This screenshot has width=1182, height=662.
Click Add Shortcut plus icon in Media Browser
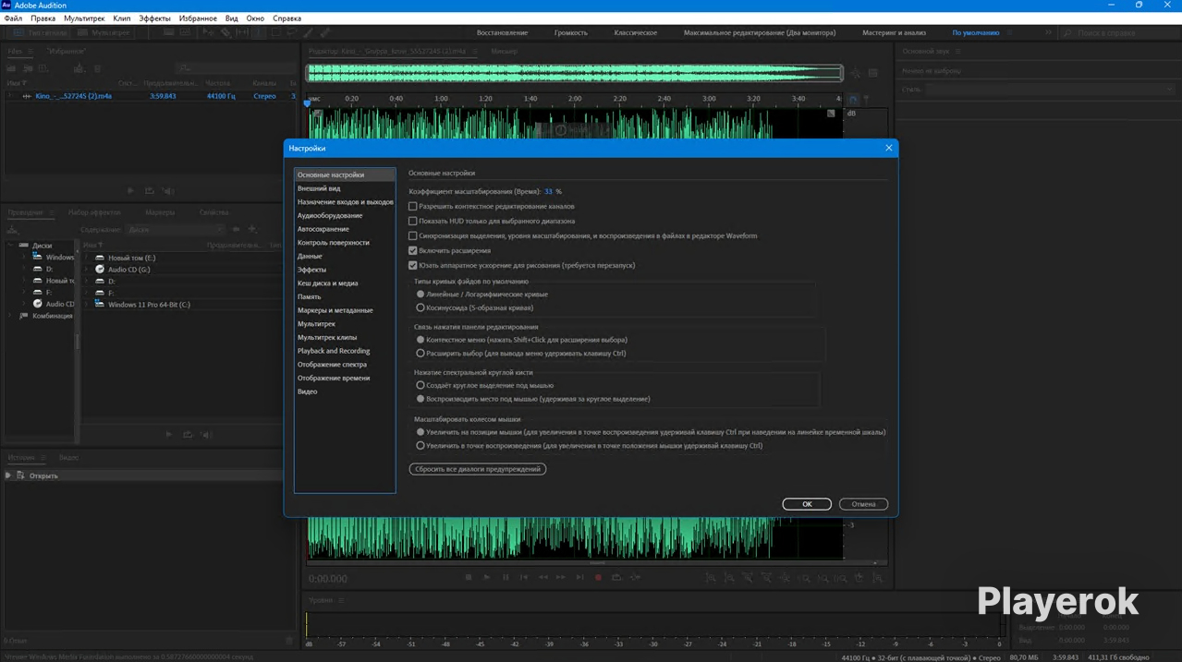(x=251, y=229)
